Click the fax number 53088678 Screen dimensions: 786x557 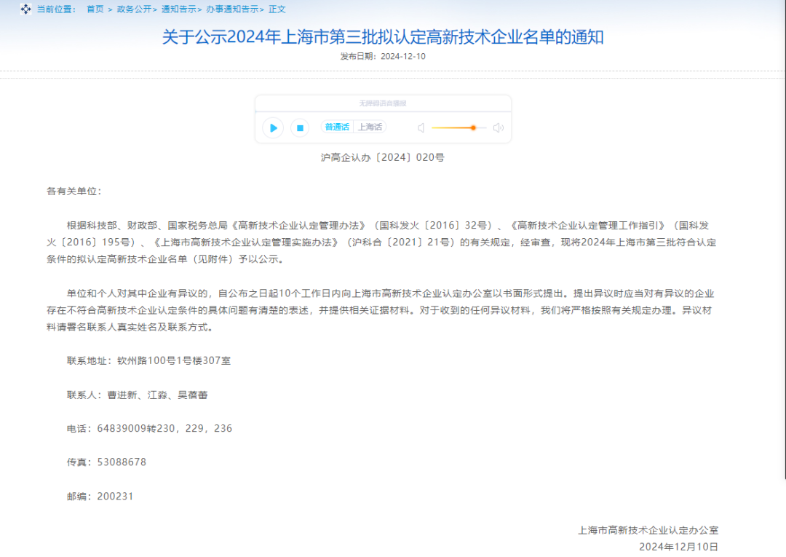point(122,462)
